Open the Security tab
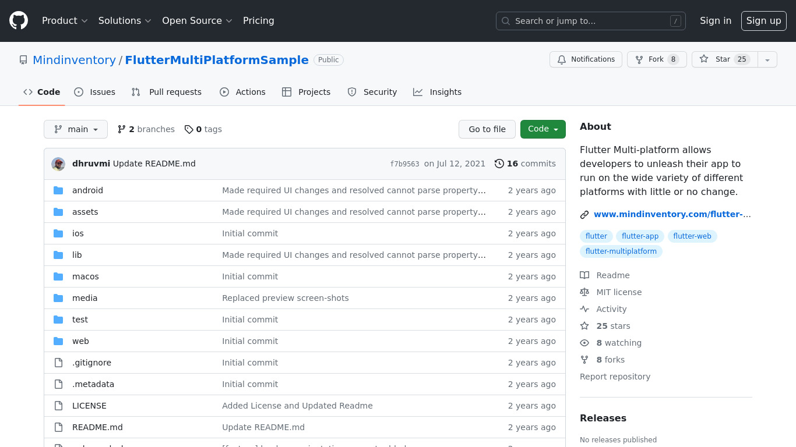This screenshot has width=796, height=447. [x=372, y=92]
